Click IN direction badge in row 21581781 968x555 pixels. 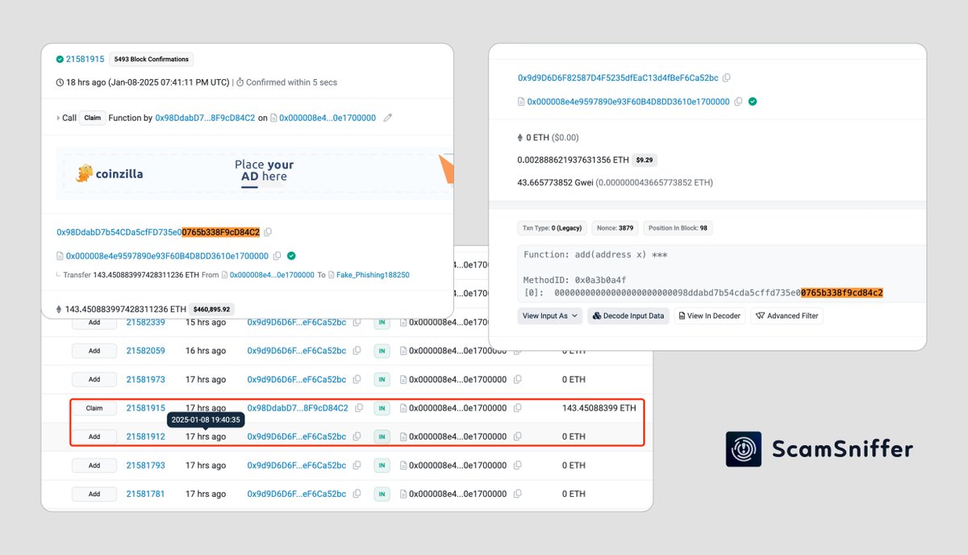(x=381, y=494)
